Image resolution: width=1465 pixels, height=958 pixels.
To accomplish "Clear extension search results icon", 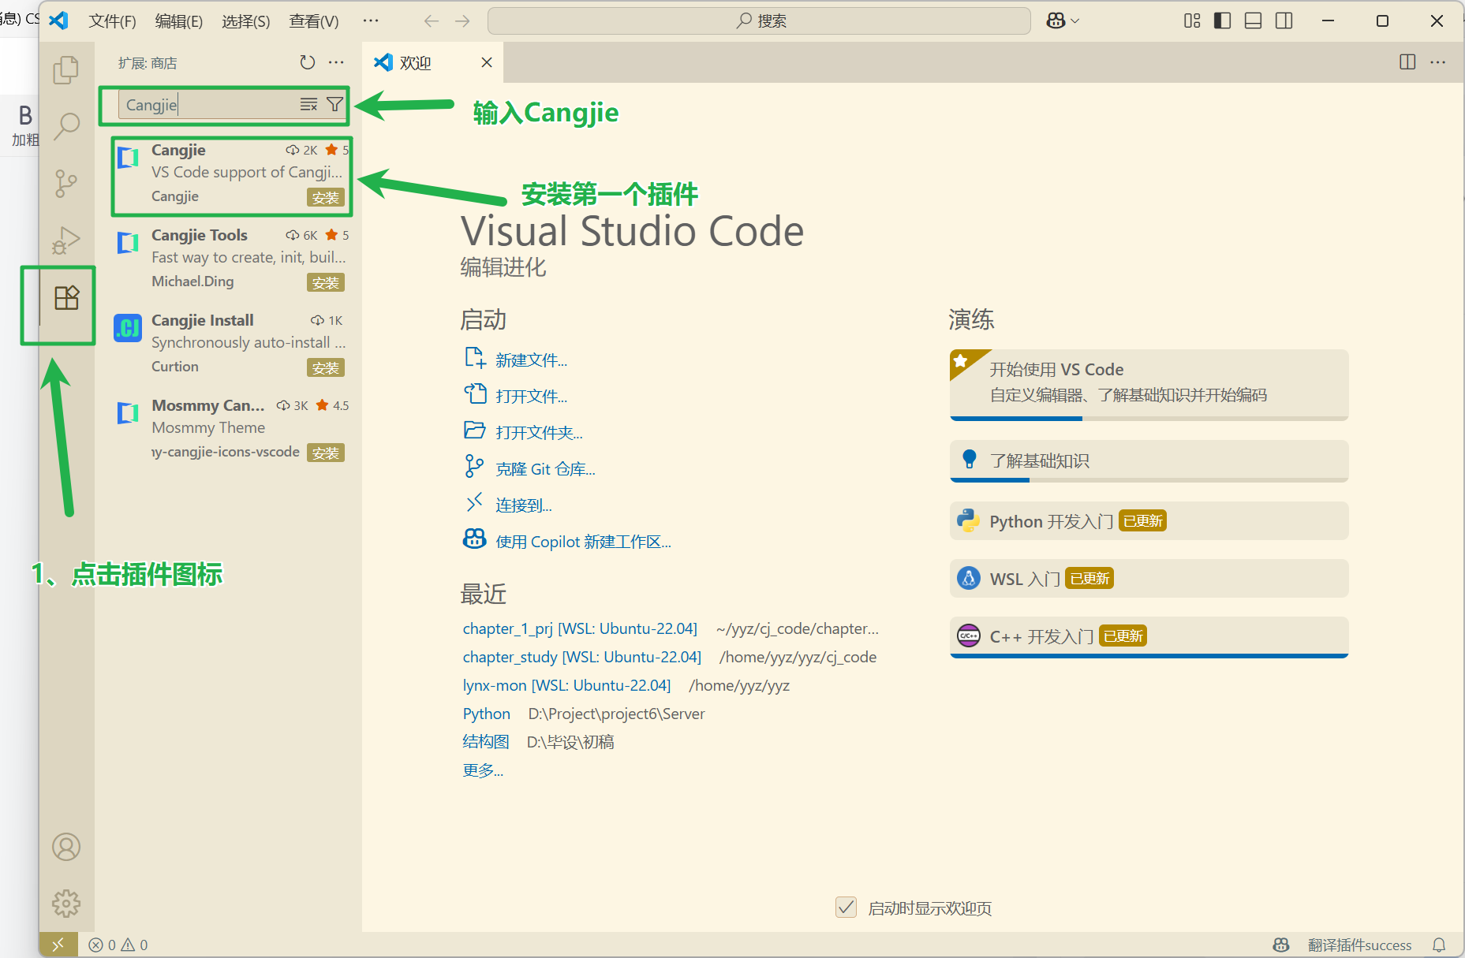I will coord(308,104).
